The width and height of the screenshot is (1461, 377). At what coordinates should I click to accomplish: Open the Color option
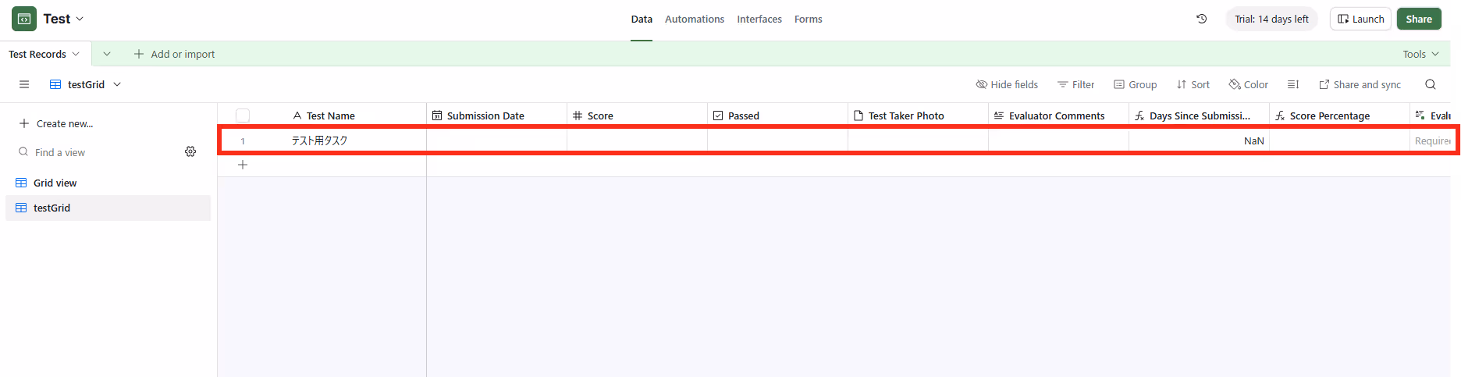coord(1249,84)
